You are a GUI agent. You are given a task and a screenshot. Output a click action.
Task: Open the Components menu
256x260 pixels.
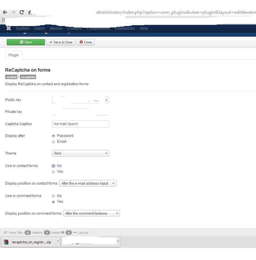pyautogui.click(x=98, y=29)
